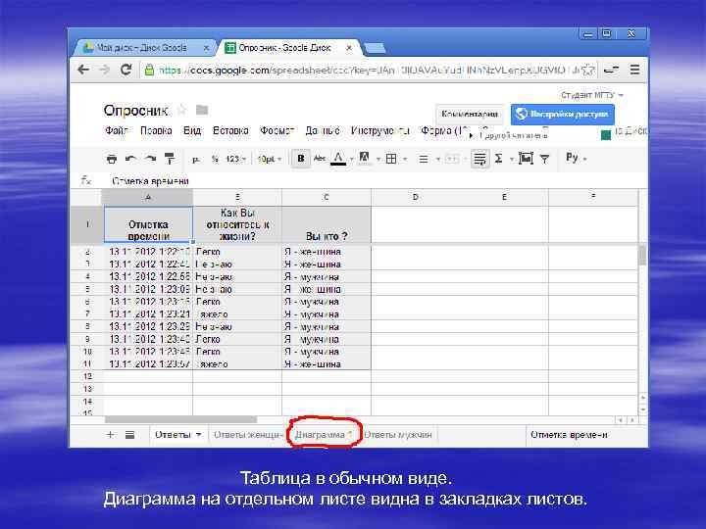Click the Filter funnel icon
This screenshot has height=529, width=706.
point(544,159)
